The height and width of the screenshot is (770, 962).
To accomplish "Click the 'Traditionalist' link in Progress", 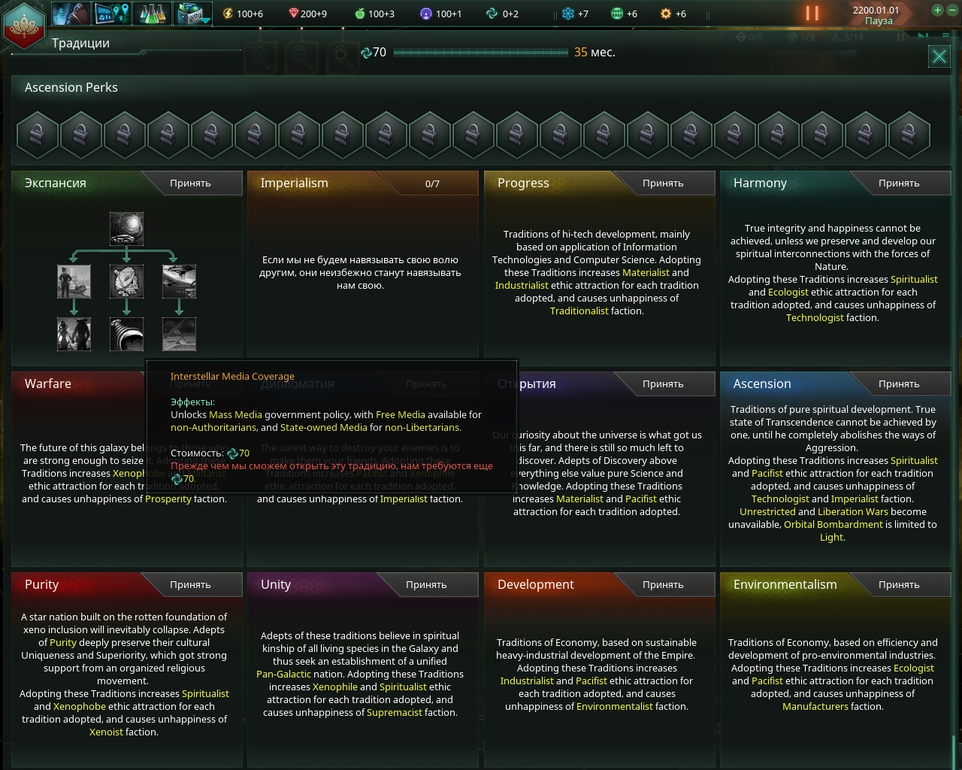I will 579,311.
